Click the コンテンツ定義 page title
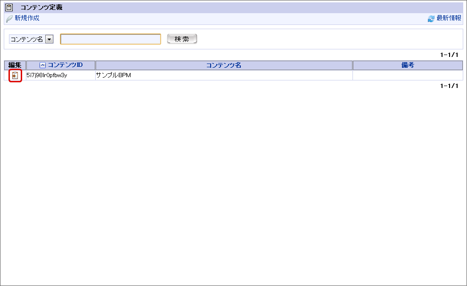 41,8
